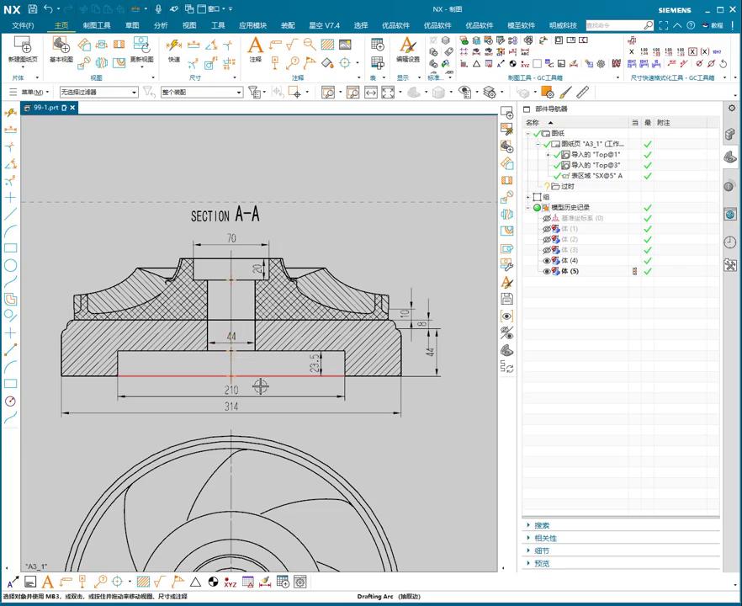Show hidden 体 (1) via eye icon
The image size is (742, 606).
(x=546, y=229)
